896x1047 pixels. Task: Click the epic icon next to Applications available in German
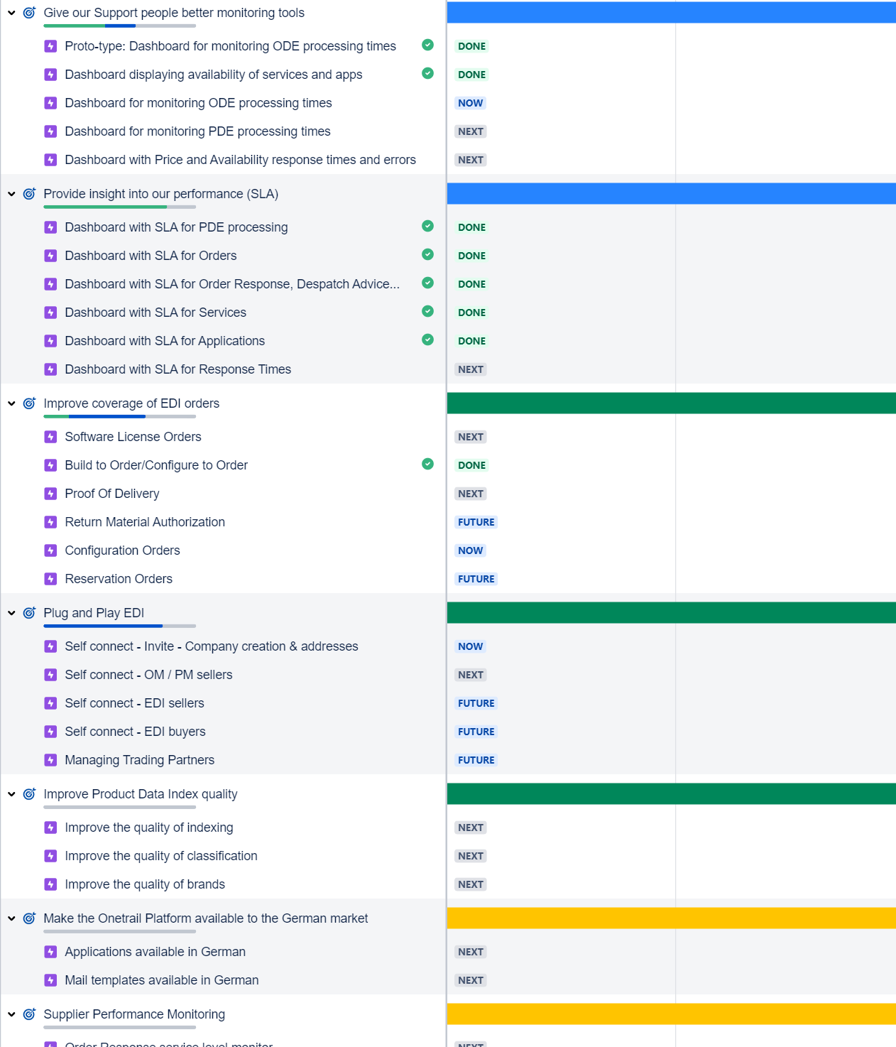[50, 952]
